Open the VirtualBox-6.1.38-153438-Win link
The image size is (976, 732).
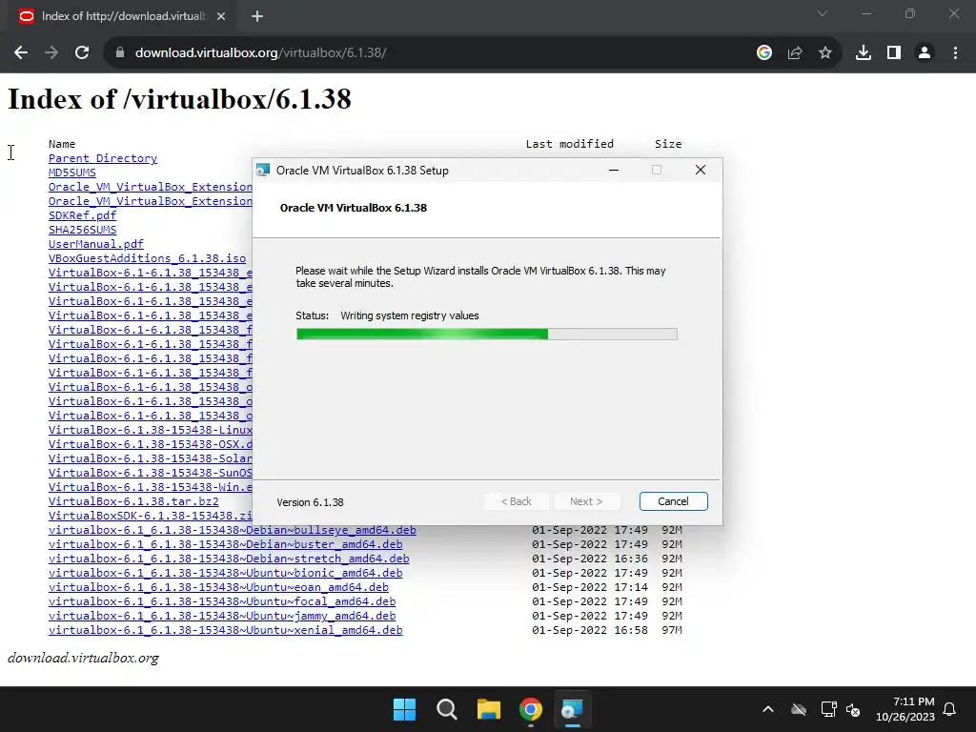click(150, 487)
